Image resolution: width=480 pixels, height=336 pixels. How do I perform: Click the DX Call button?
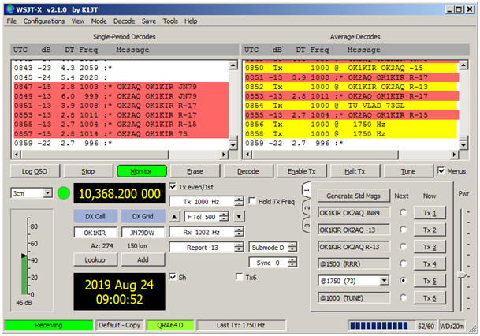pyautogui.click(x=95, y=216)
